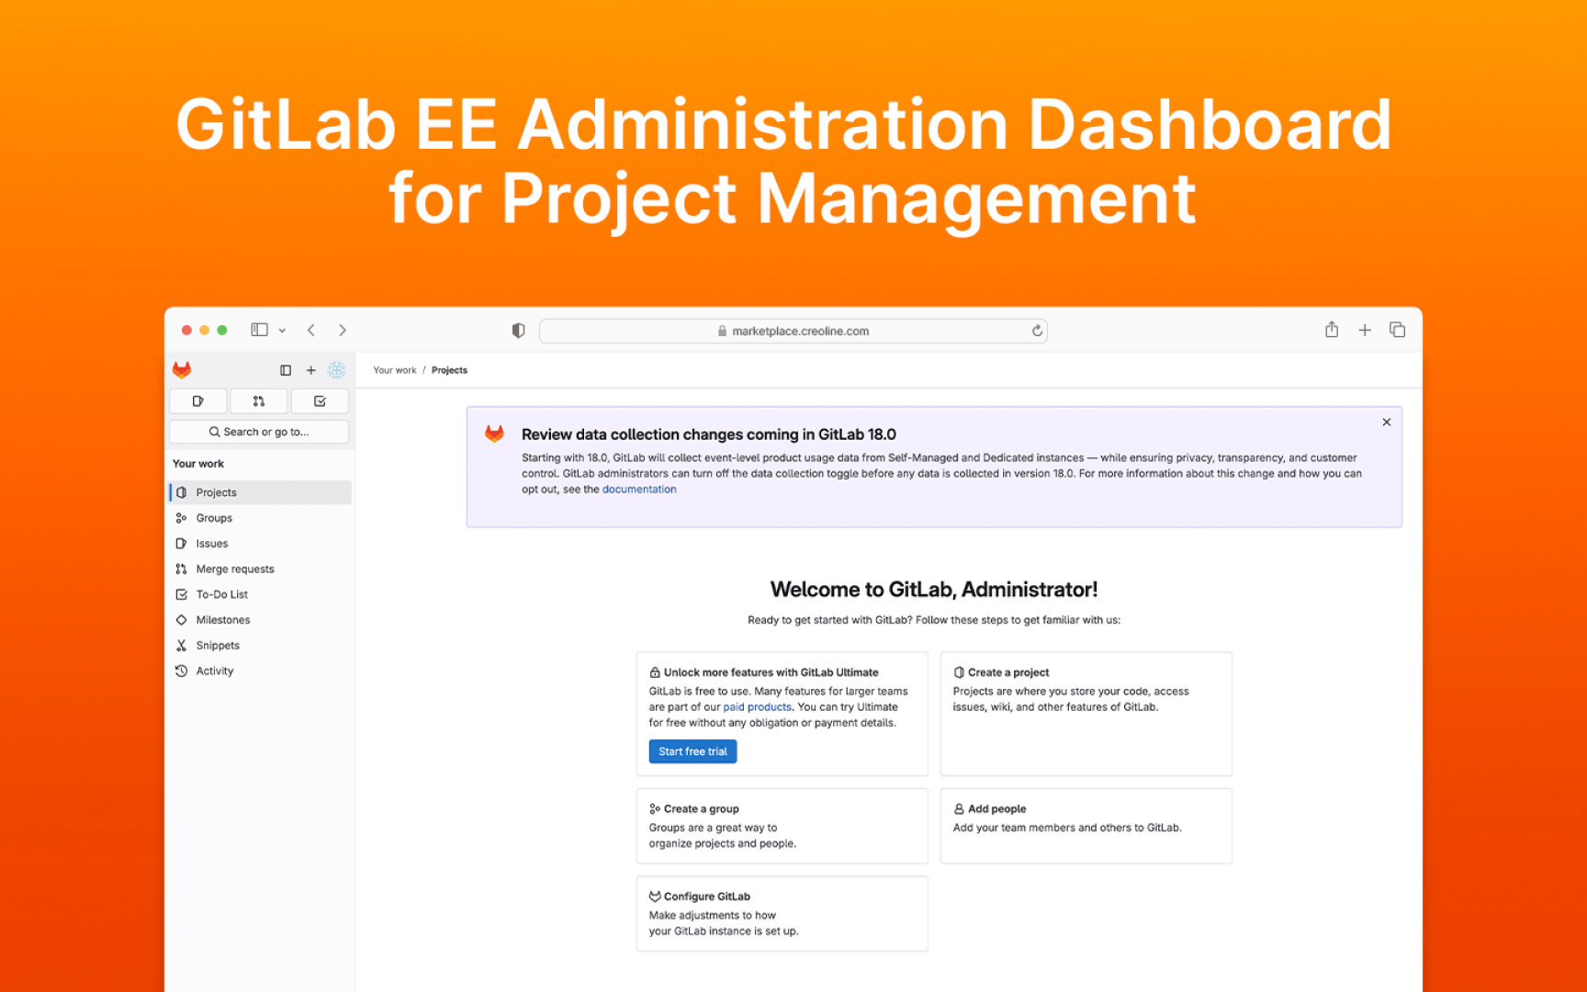Click Projects breadcrumb item
Viewport: 1587px width, 992px height.
(449, 370)
